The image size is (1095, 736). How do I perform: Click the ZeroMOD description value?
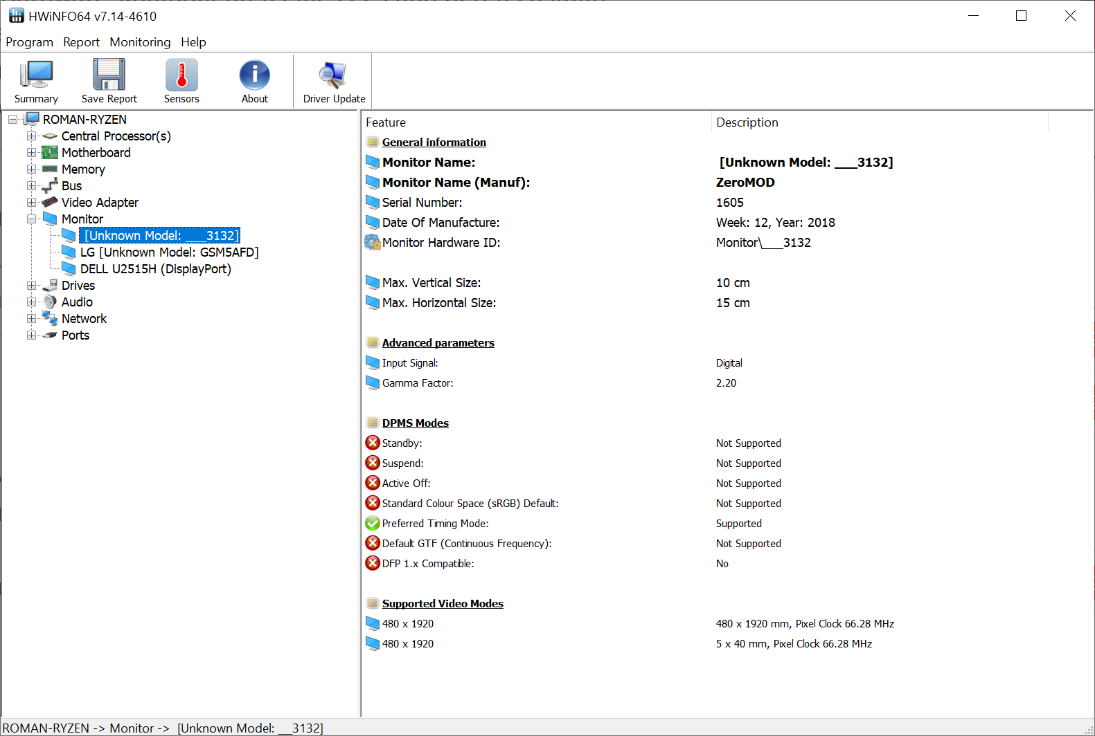pos(745,182)
